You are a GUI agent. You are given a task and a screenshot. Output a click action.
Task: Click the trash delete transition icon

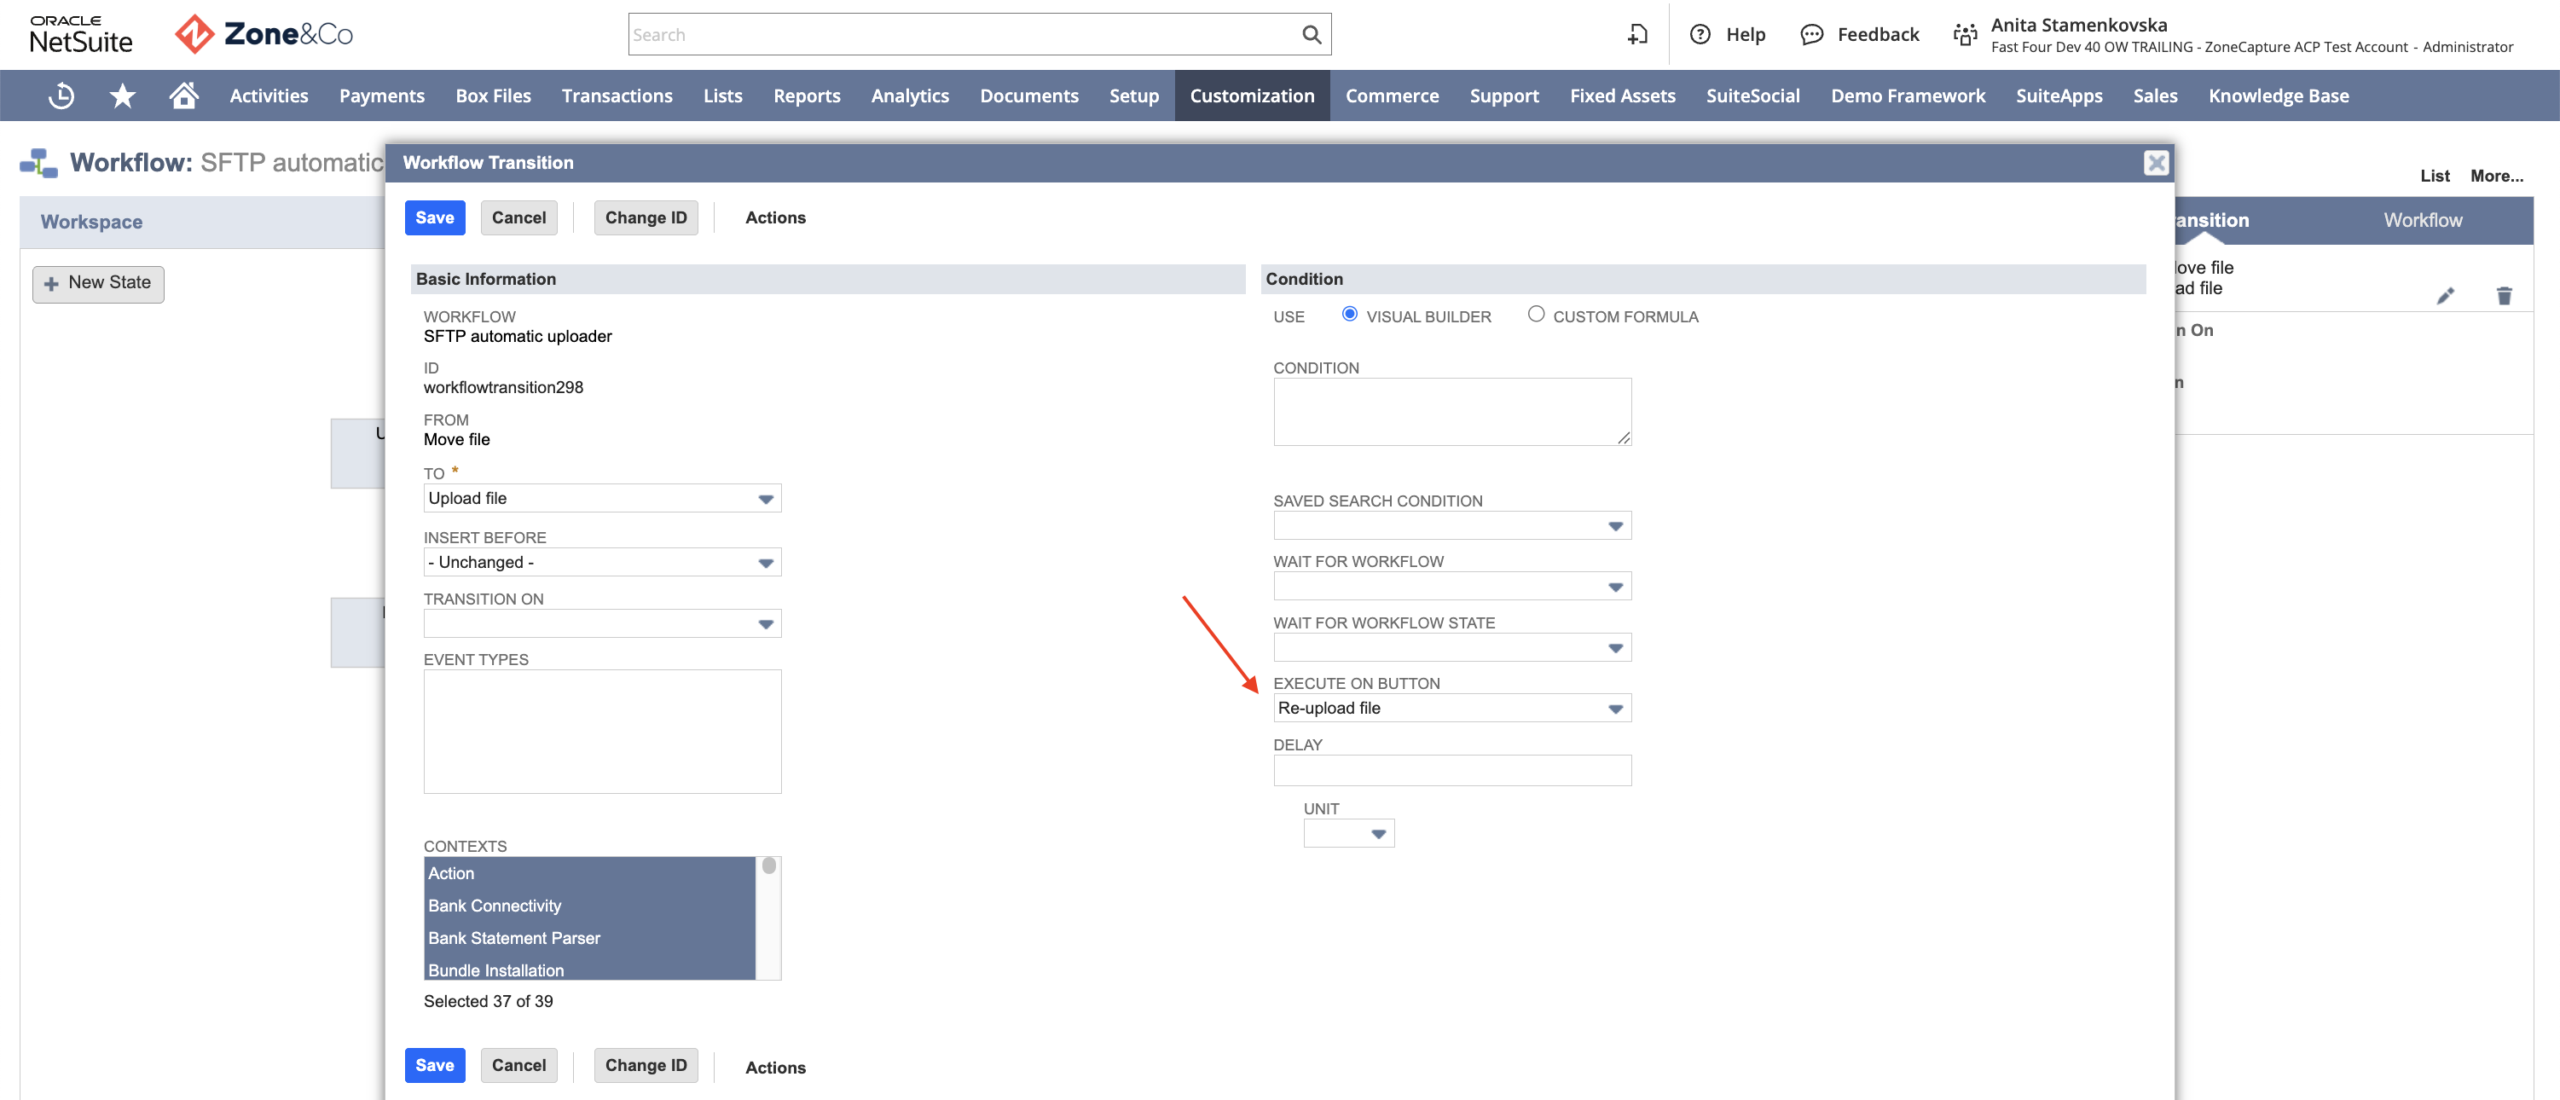[x=2504, y=296]
